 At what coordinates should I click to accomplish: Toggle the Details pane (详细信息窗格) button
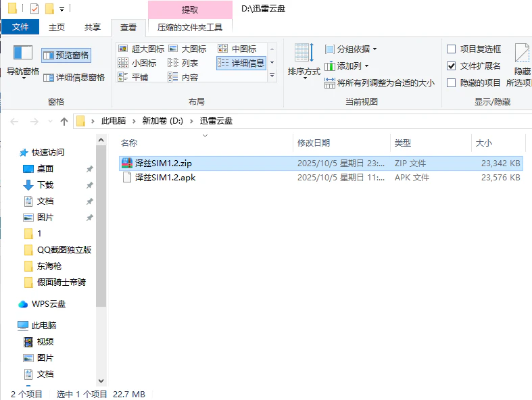[74, 78]
